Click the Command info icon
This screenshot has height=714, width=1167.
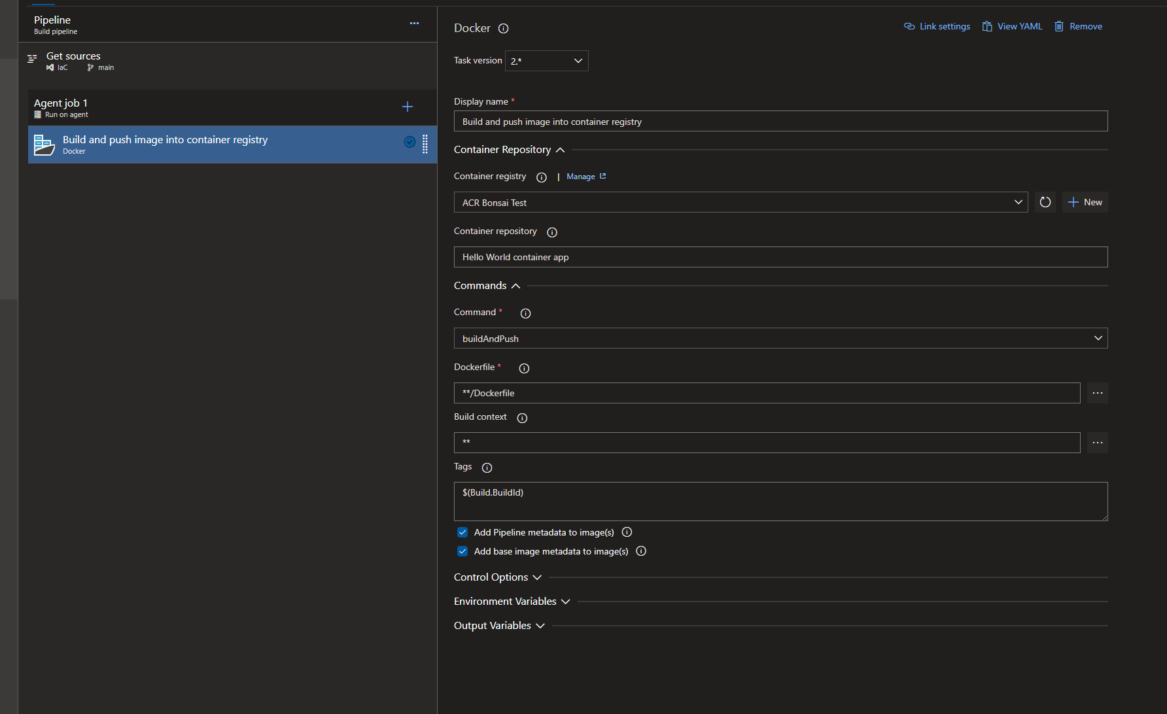pyautogui.click(x=525, y=313)
